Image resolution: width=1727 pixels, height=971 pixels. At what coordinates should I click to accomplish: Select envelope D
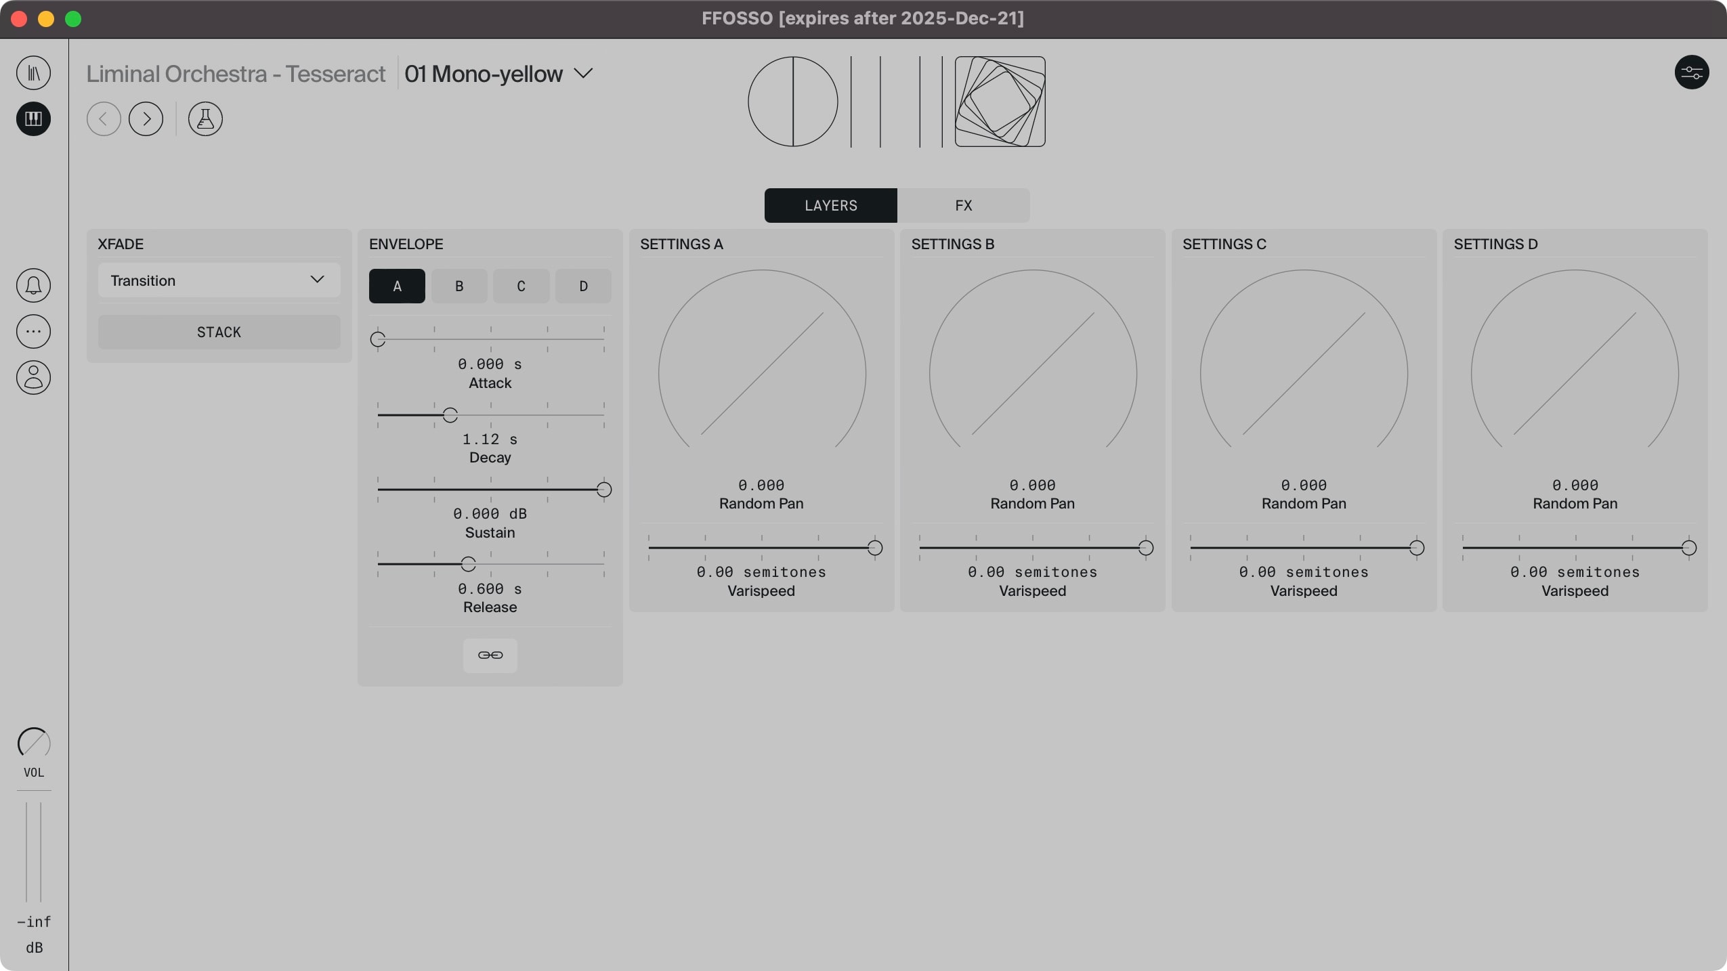click(582, 286)
